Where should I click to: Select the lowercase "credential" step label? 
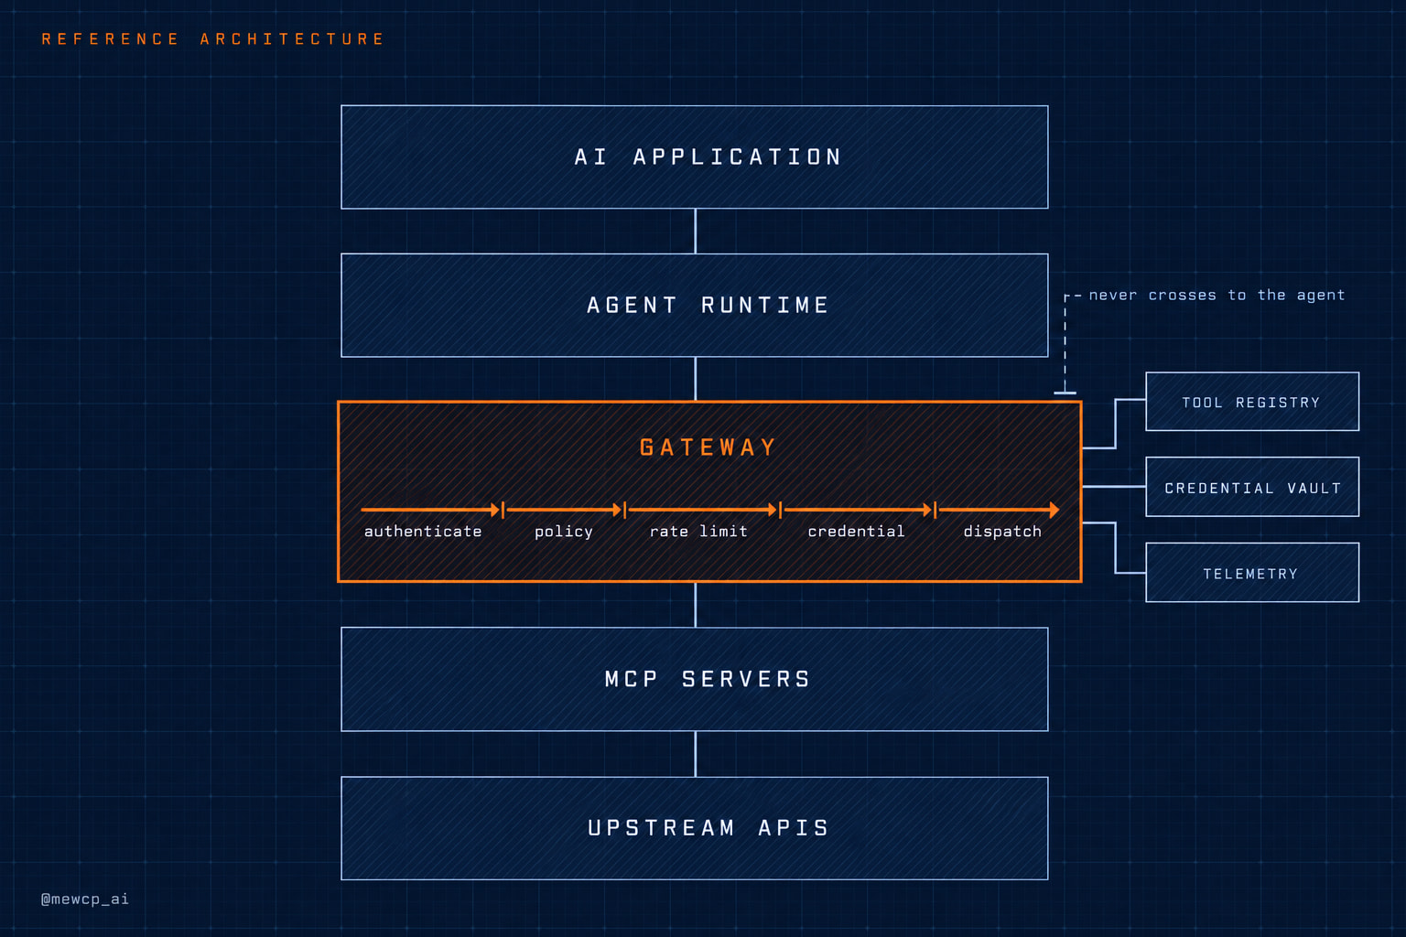[856, 531]
